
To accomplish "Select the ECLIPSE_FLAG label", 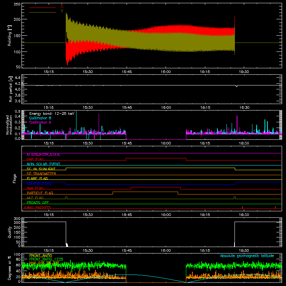I will click(x=39, y=183).
